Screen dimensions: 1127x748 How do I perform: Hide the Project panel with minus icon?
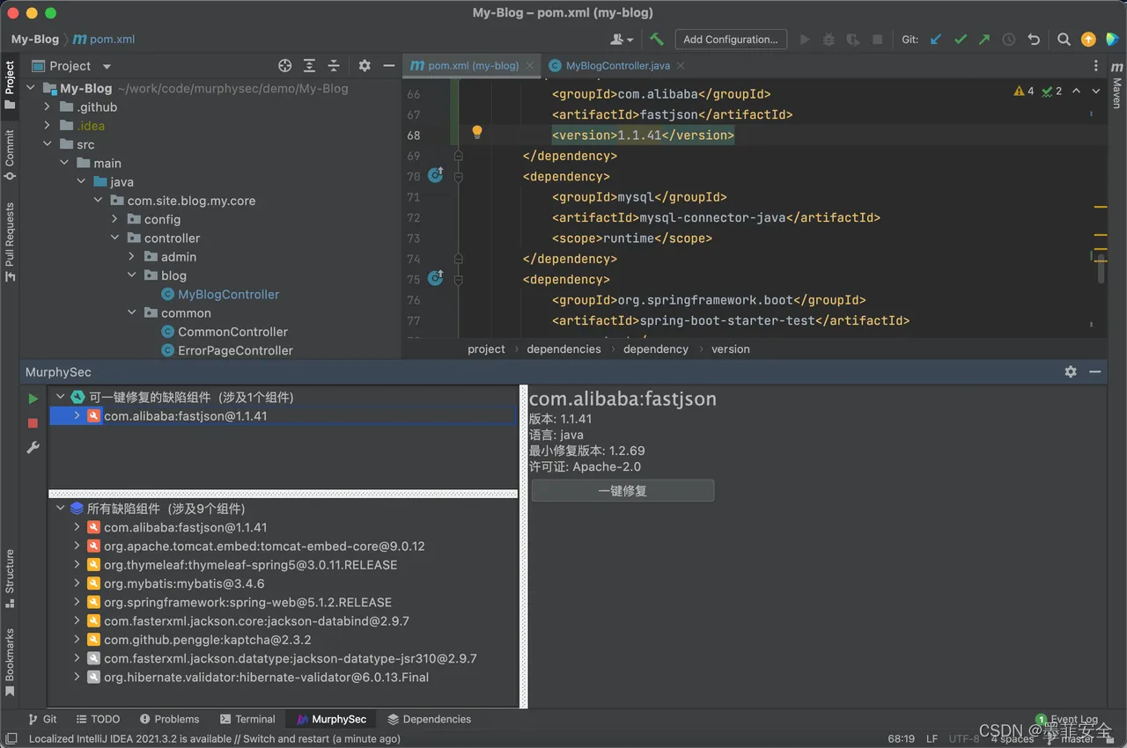pyautogui.click(x=389, y=66)
